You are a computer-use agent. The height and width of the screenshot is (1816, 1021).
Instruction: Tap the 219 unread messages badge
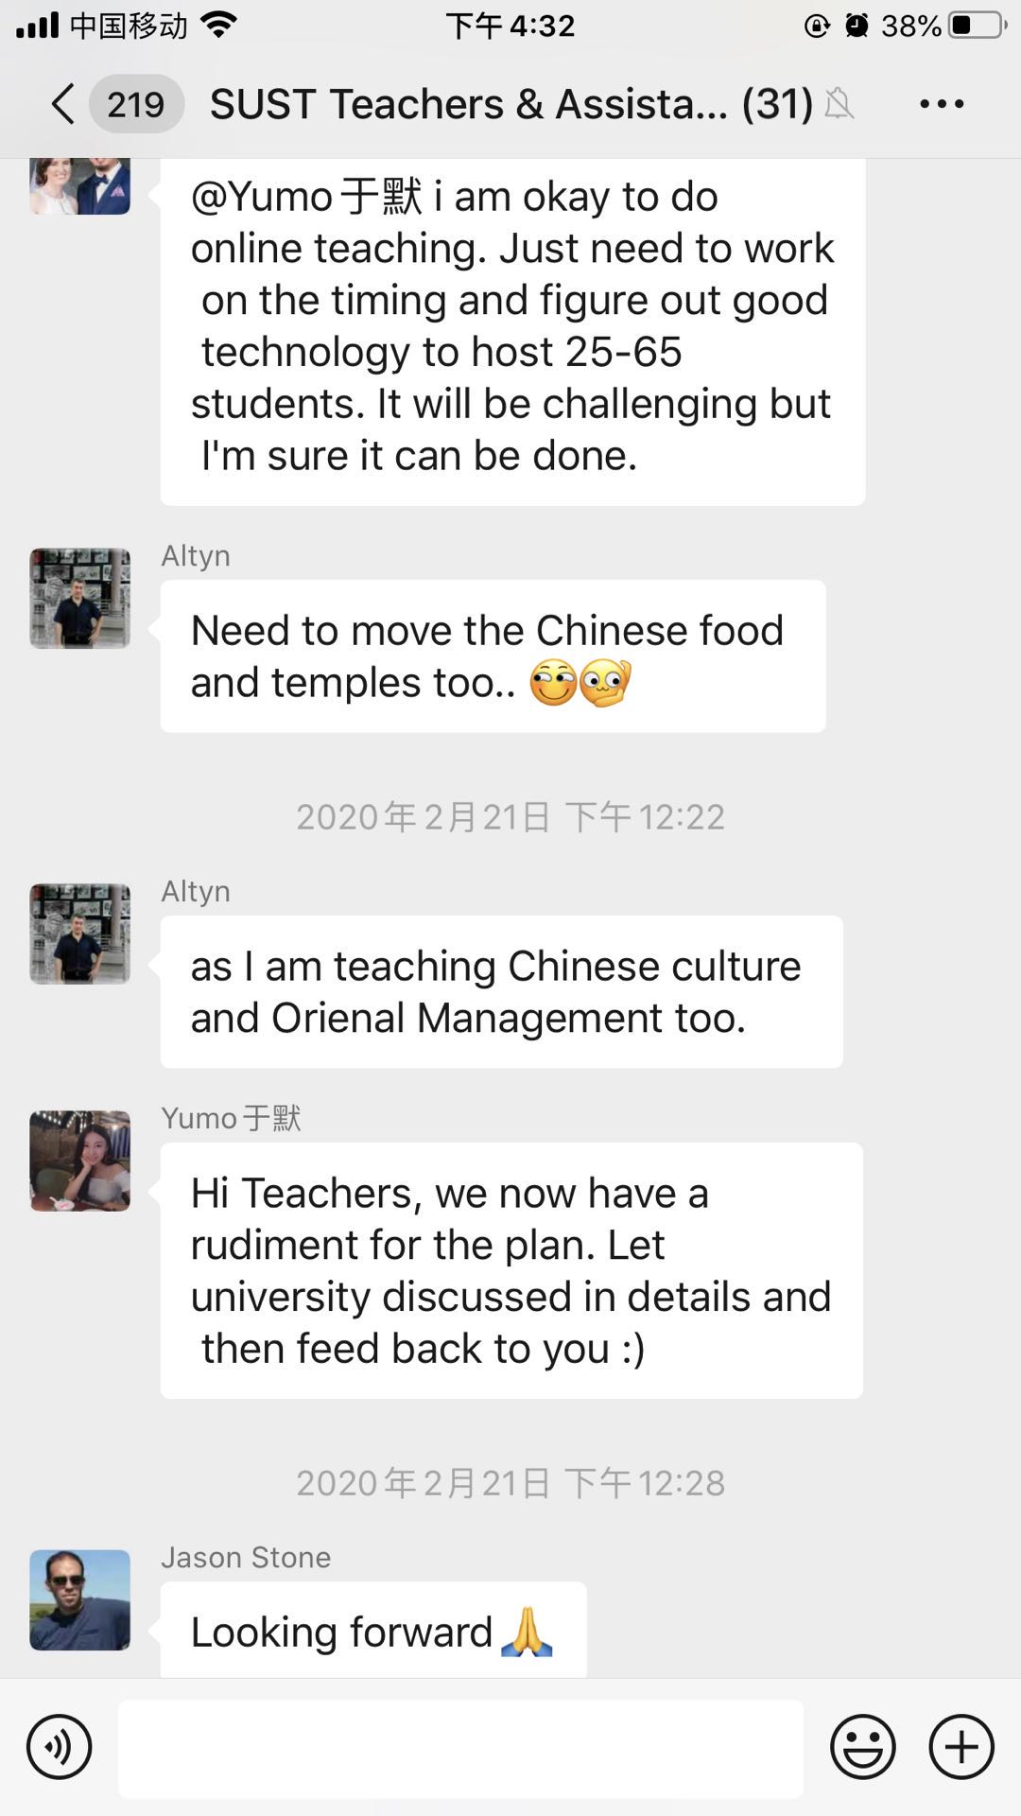click(x=135, y=104)
